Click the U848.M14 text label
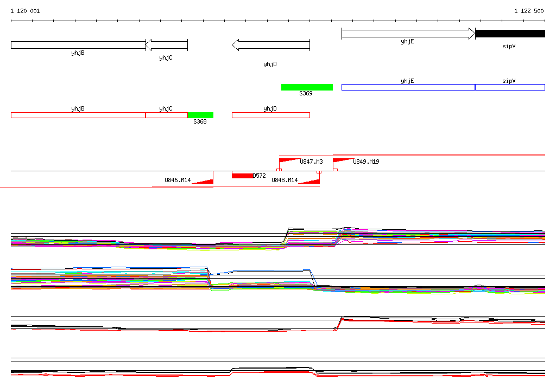Viewport: 556px width, 387px height. [x=285, y=180]
